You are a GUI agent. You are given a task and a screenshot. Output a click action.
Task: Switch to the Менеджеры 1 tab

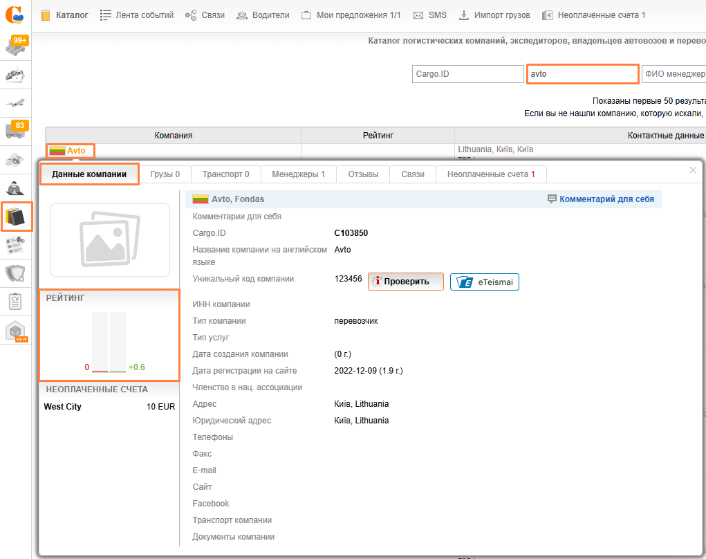tap(298, 174)
